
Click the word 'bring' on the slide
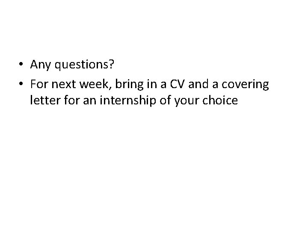coord(130,85)
